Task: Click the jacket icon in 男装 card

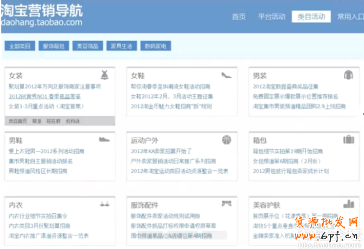Action: click(348, 75)
